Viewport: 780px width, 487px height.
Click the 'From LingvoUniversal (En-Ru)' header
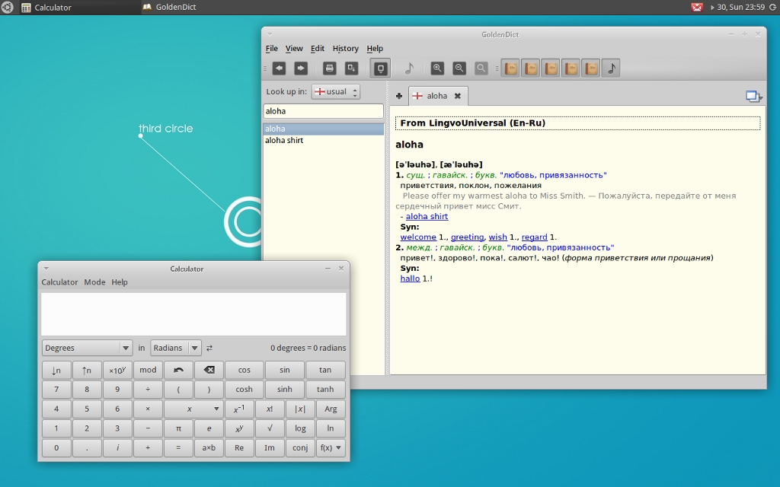coord(577,123)
